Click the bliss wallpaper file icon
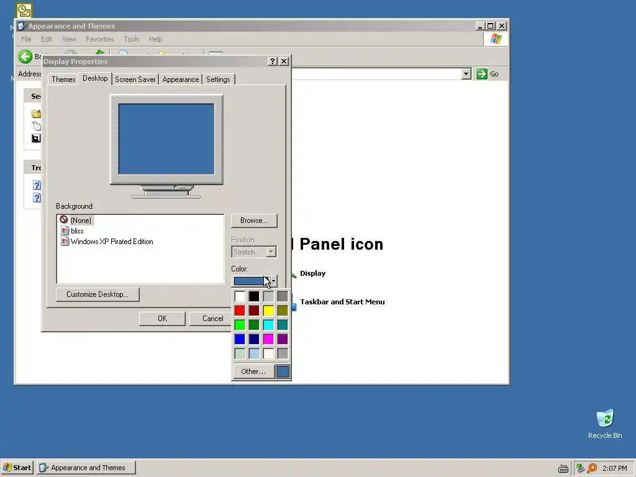636x477 pixels. [65, 231]
